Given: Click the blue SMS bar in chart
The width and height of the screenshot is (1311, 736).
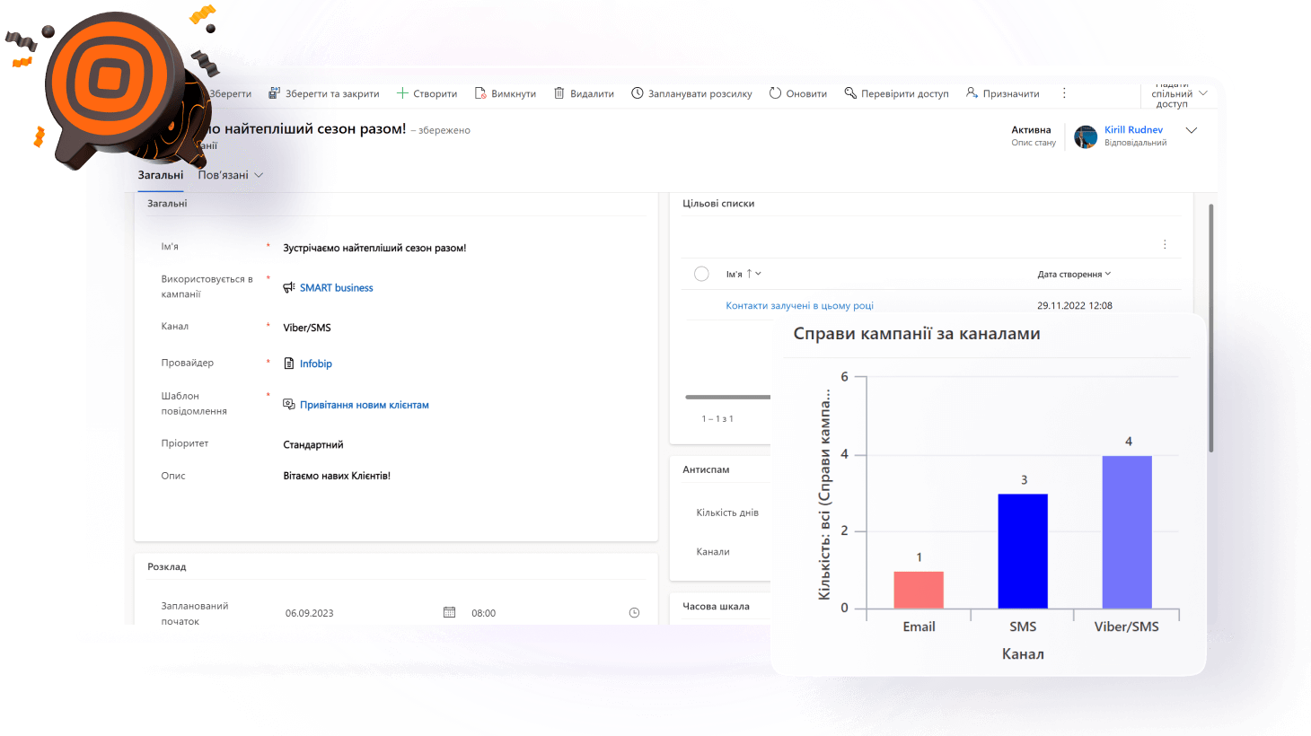Looking at the screenshot, I should (1023, 550).
